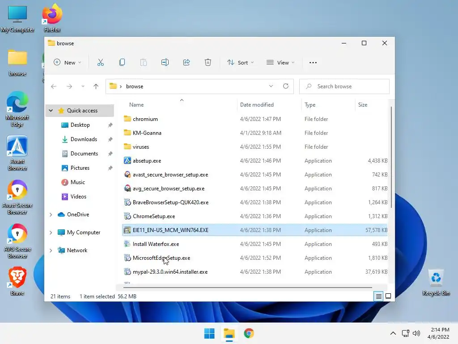Select avast_secure_browser_setup.exe file
Image resolution: width=458 pixels, height=344 pixels.
coord(254,175)
